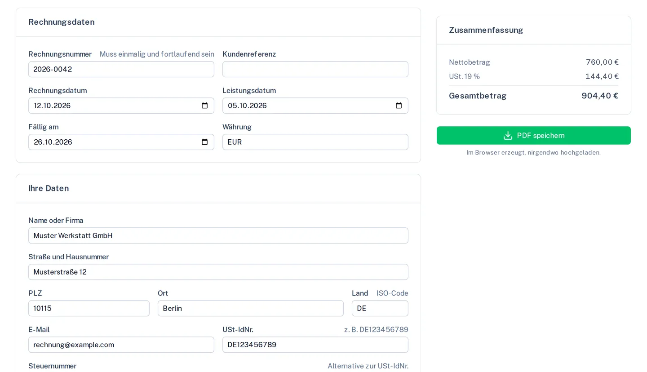Focus the Rechnungsnummer field
647x372 pixels.
tap(121, 69)
